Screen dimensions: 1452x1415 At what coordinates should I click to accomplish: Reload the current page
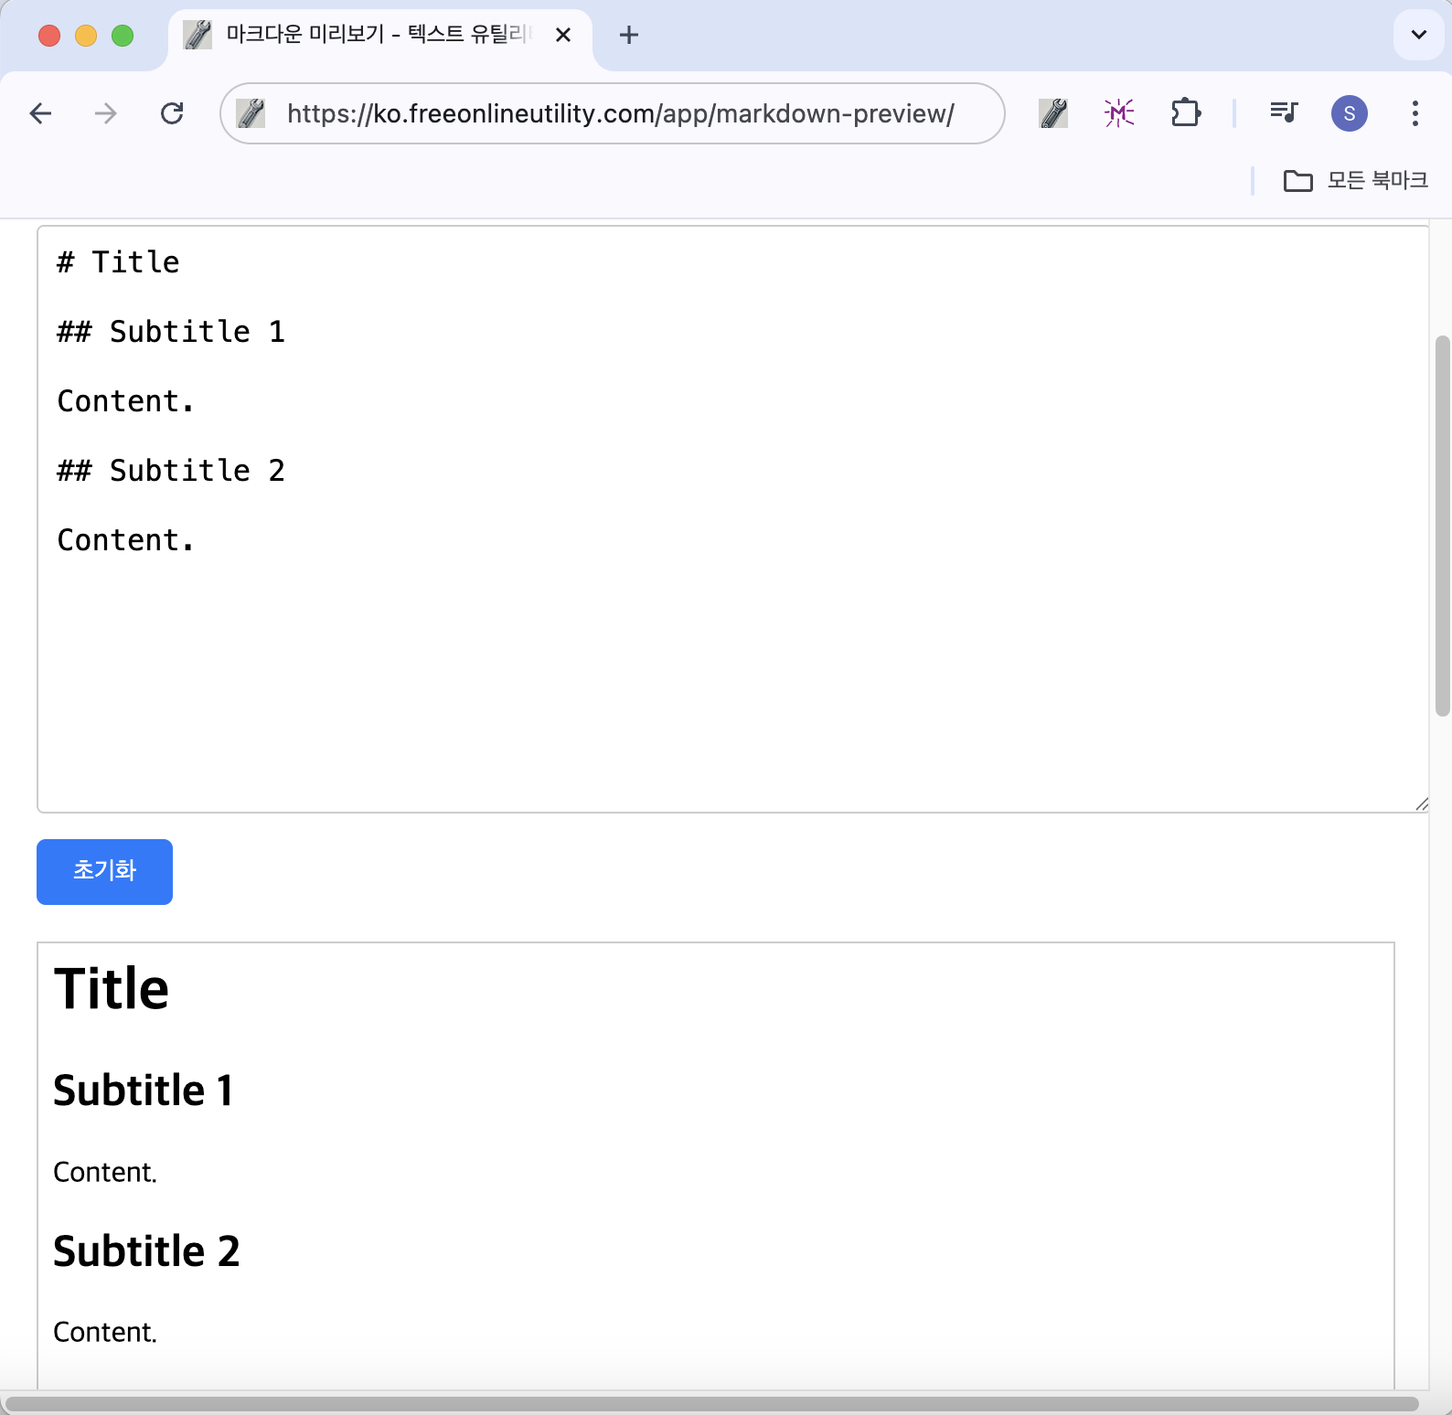click(x=172, y=113)
